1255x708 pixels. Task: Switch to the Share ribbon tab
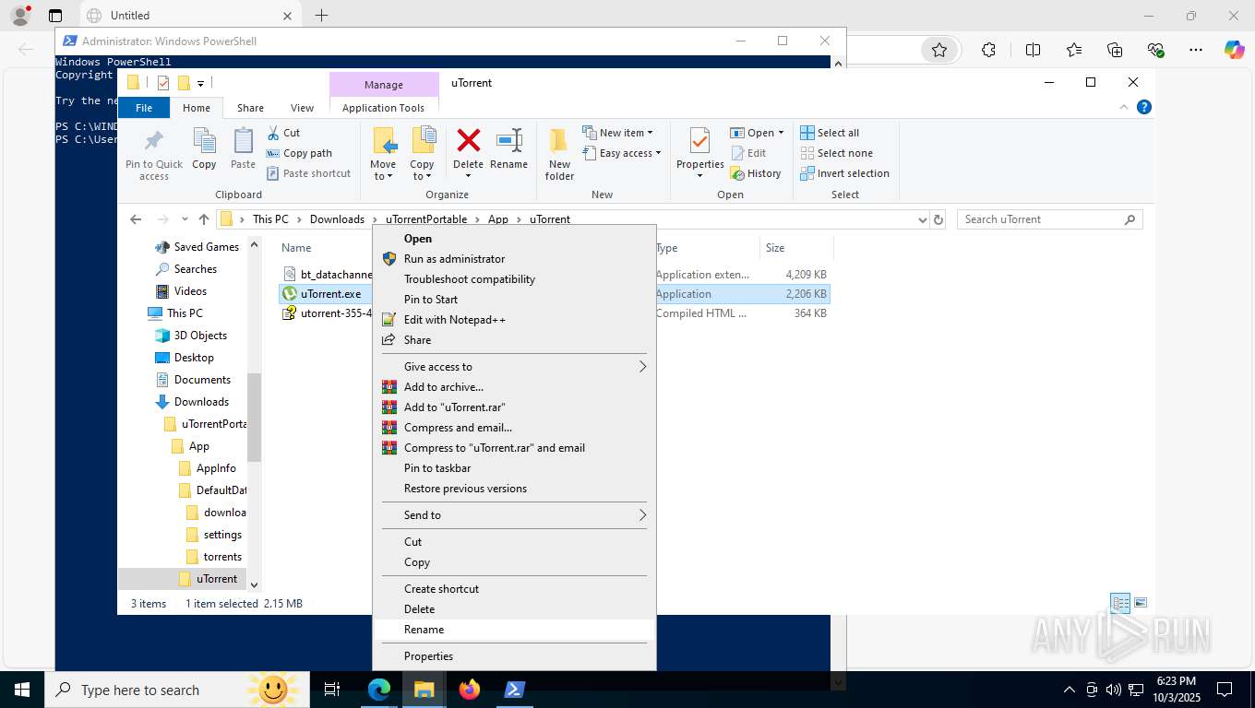pos(250,108)
